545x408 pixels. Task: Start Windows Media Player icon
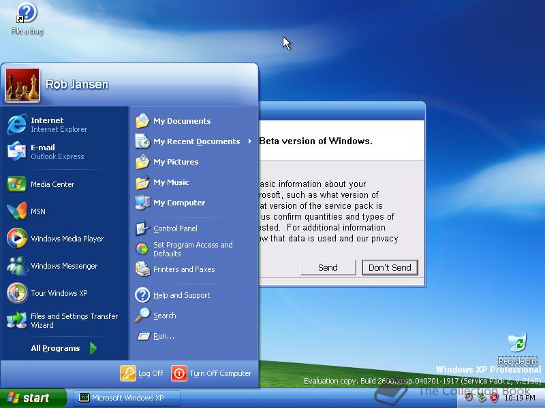(x=16, y=239)
